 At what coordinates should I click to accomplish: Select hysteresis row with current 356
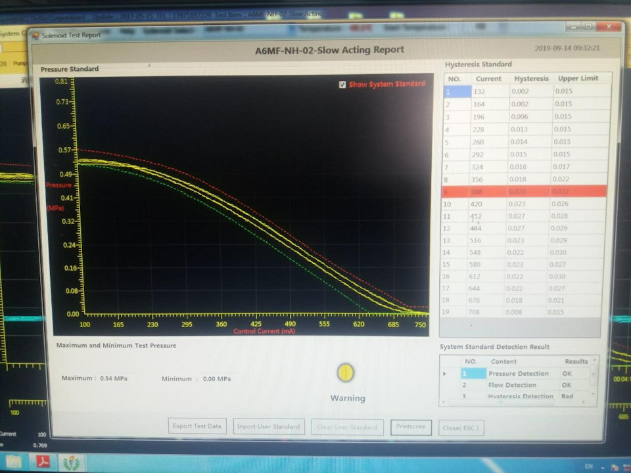tap(525, 179)
